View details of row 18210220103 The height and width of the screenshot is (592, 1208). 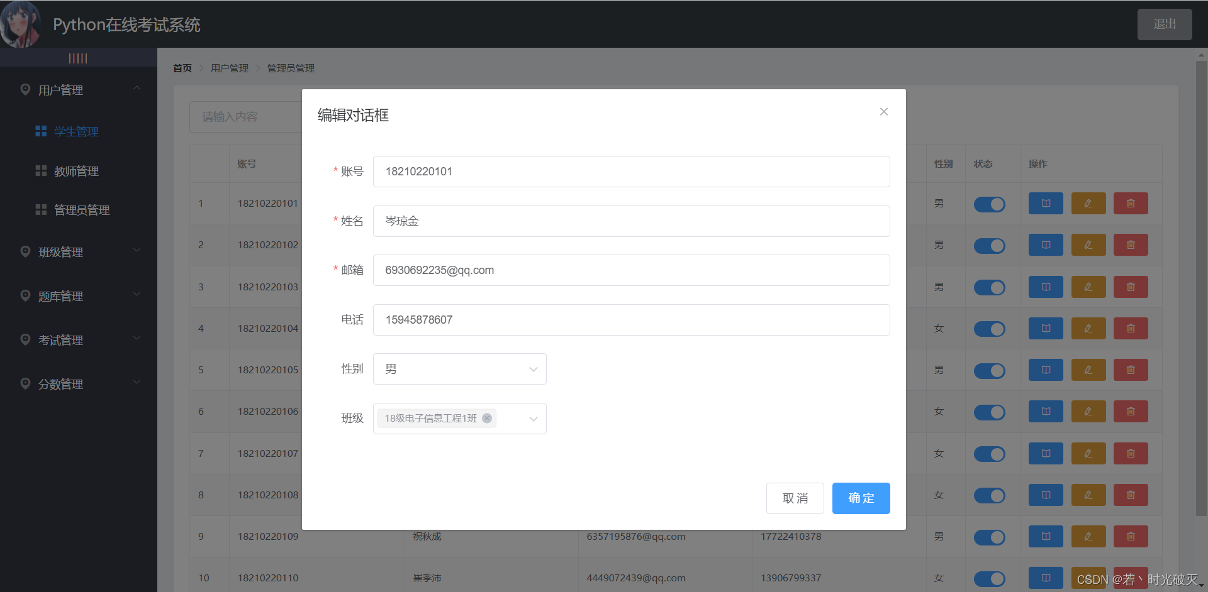tap(1046, 287)
